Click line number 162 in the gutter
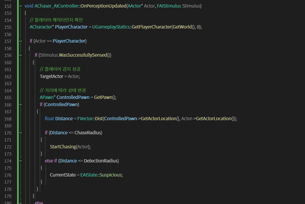 click(x=8, y=77)
